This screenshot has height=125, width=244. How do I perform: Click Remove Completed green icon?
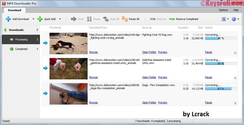[x=172, y=19]
